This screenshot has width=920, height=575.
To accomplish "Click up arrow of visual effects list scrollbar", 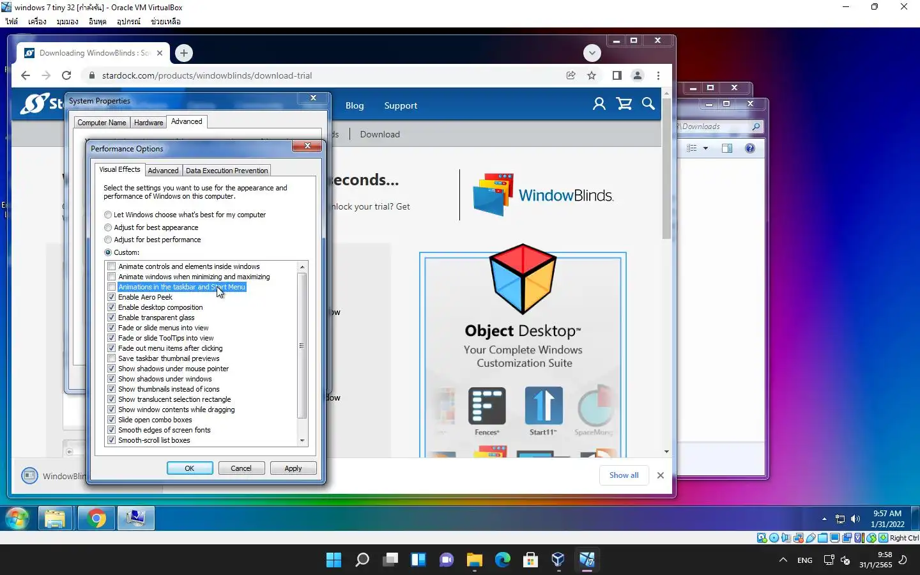I will (302, 266).
